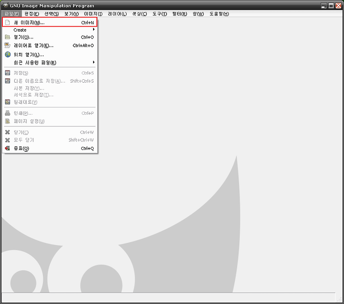Close the GIMP window
Image resolution: width=344 pixels, height=304 pixels.
point(338,6)
